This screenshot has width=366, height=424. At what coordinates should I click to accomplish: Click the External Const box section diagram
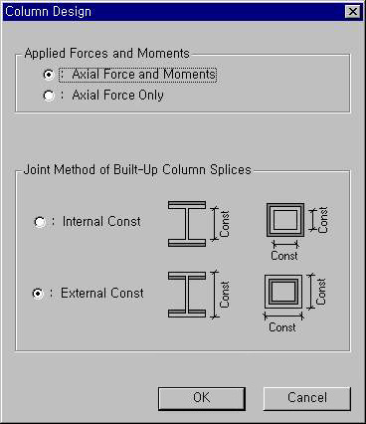point(283,292)
